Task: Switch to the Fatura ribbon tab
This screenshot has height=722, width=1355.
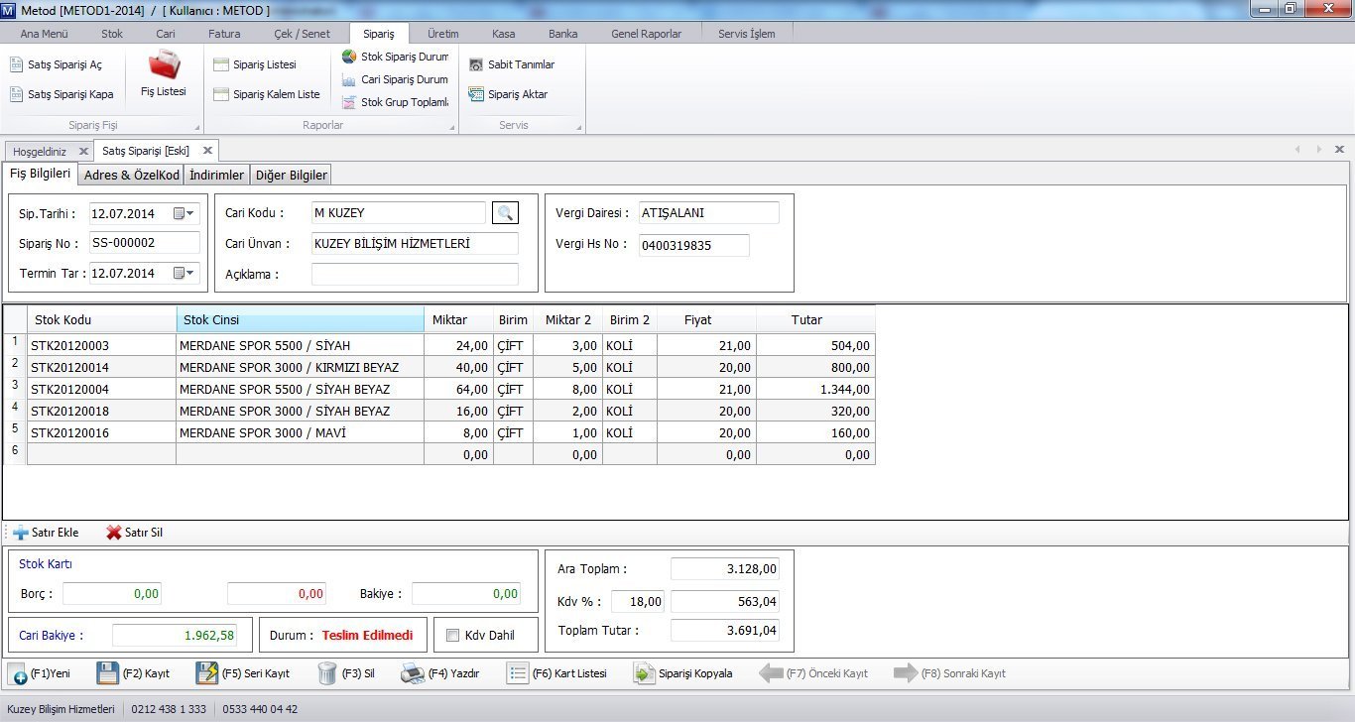Action: [x=224, y=34]
